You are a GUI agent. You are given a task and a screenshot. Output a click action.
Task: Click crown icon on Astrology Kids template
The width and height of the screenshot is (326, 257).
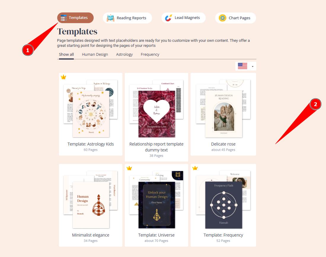(x=63, y=77)
